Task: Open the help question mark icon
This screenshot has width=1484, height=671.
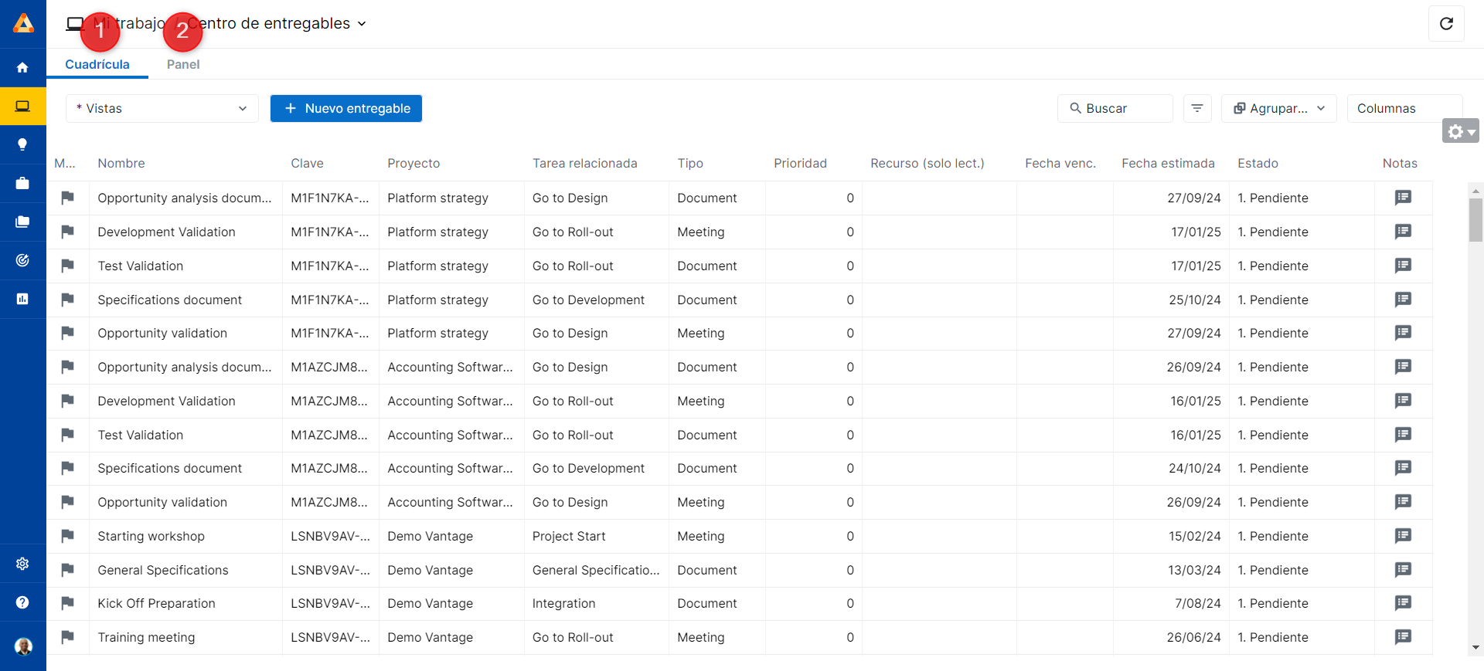Action: [x=22, y=602]
